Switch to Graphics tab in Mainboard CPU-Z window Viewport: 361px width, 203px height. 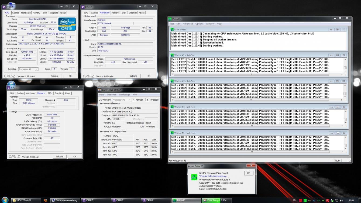(133, 13)
